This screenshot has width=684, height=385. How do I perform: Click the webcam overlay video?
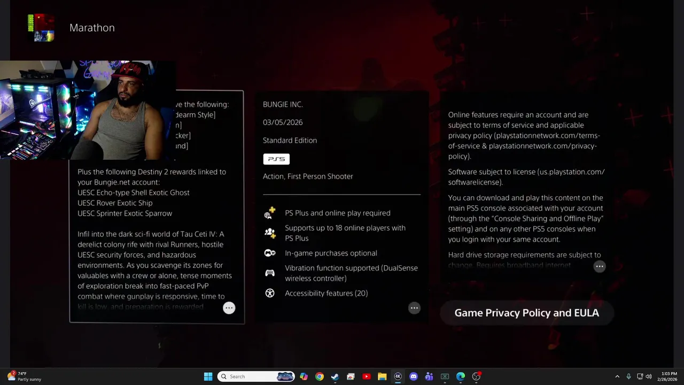[x=88, y=110]
